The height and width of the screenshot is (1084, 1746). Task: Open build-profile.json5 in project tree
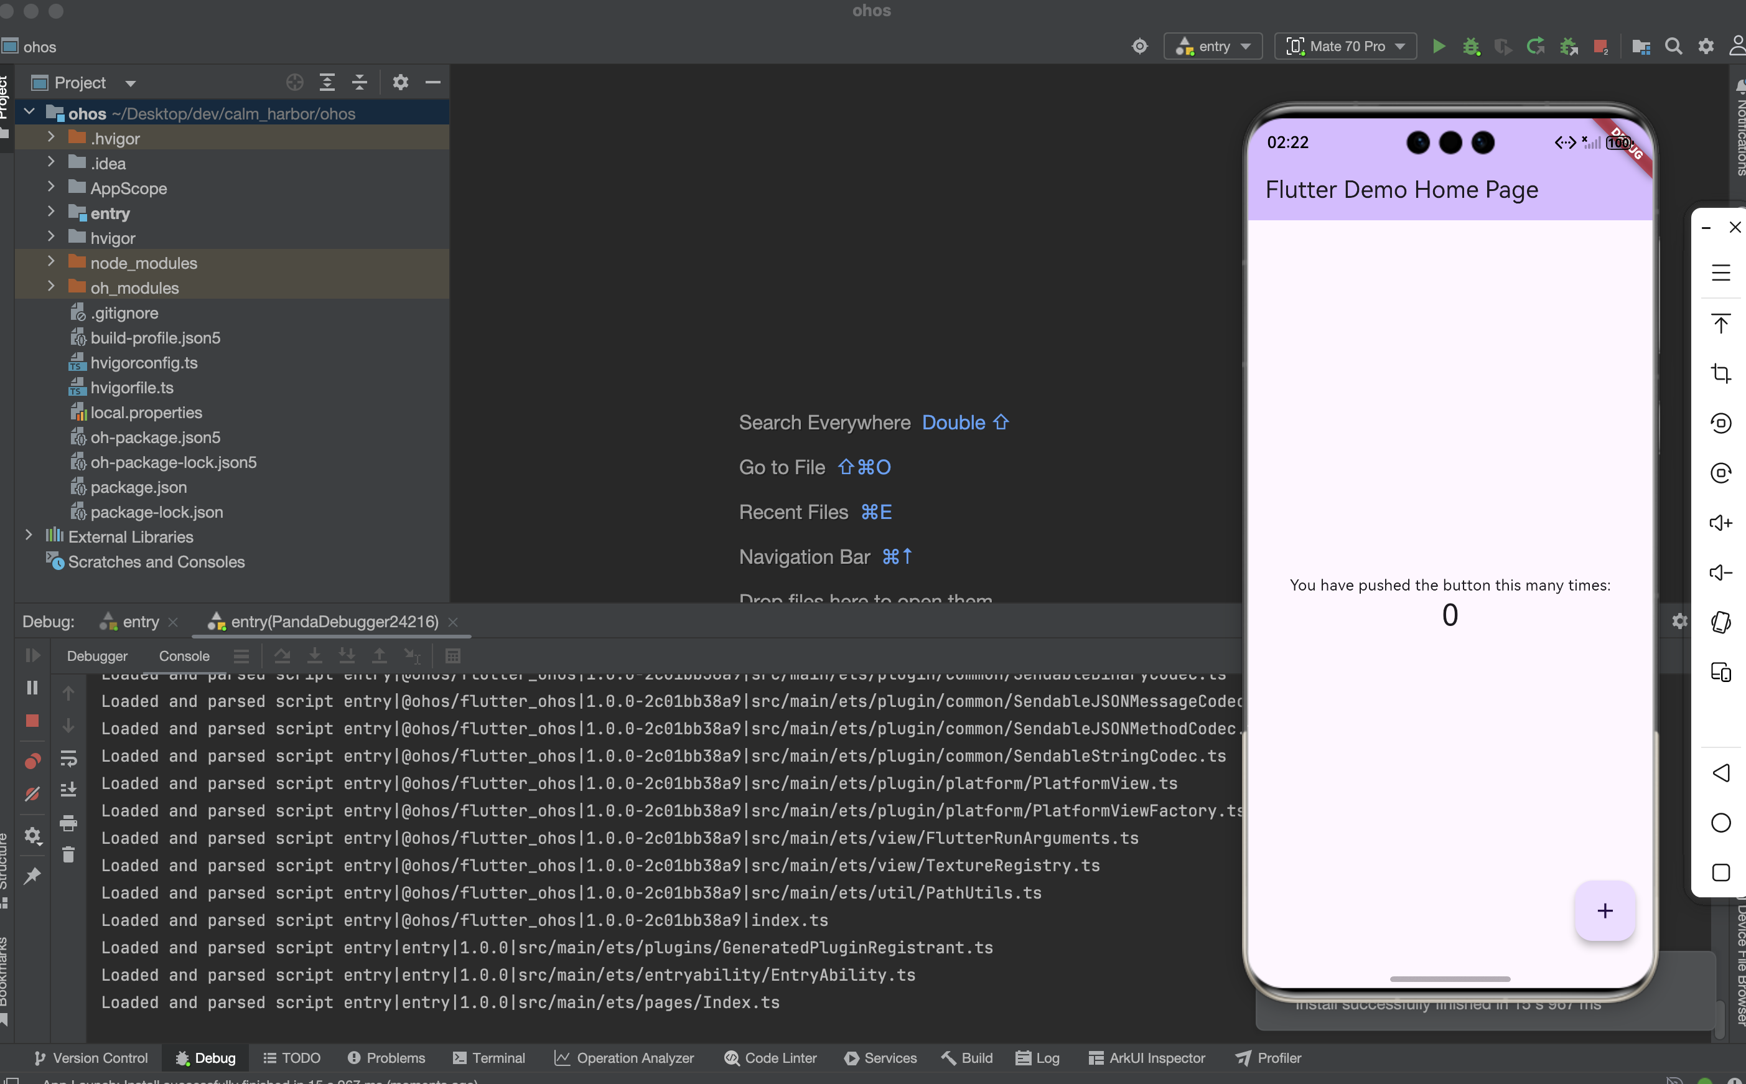point(155,338)
